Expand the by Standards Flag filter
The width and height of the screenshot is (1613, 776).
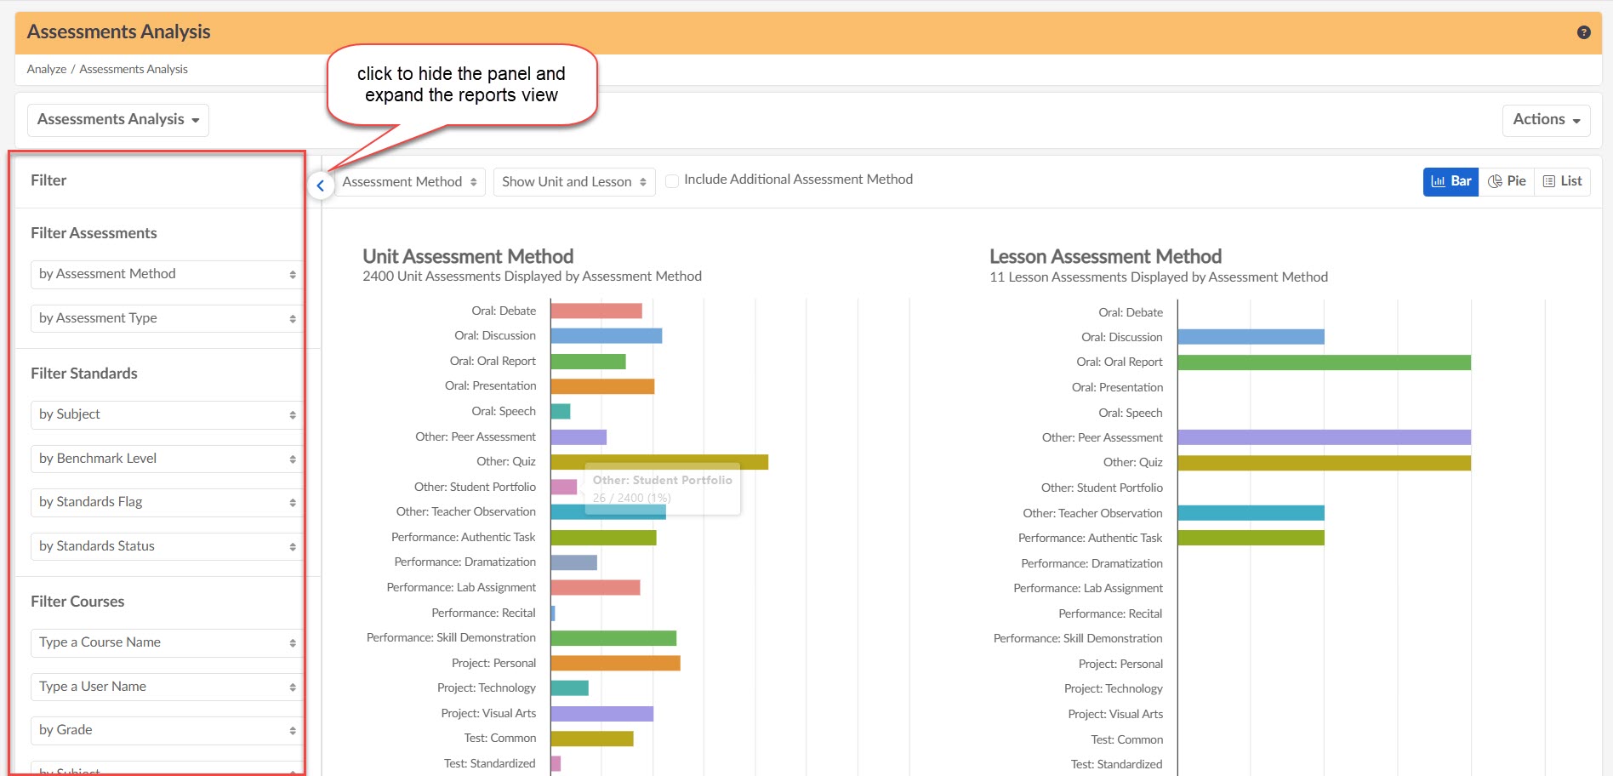coord(167,502)
